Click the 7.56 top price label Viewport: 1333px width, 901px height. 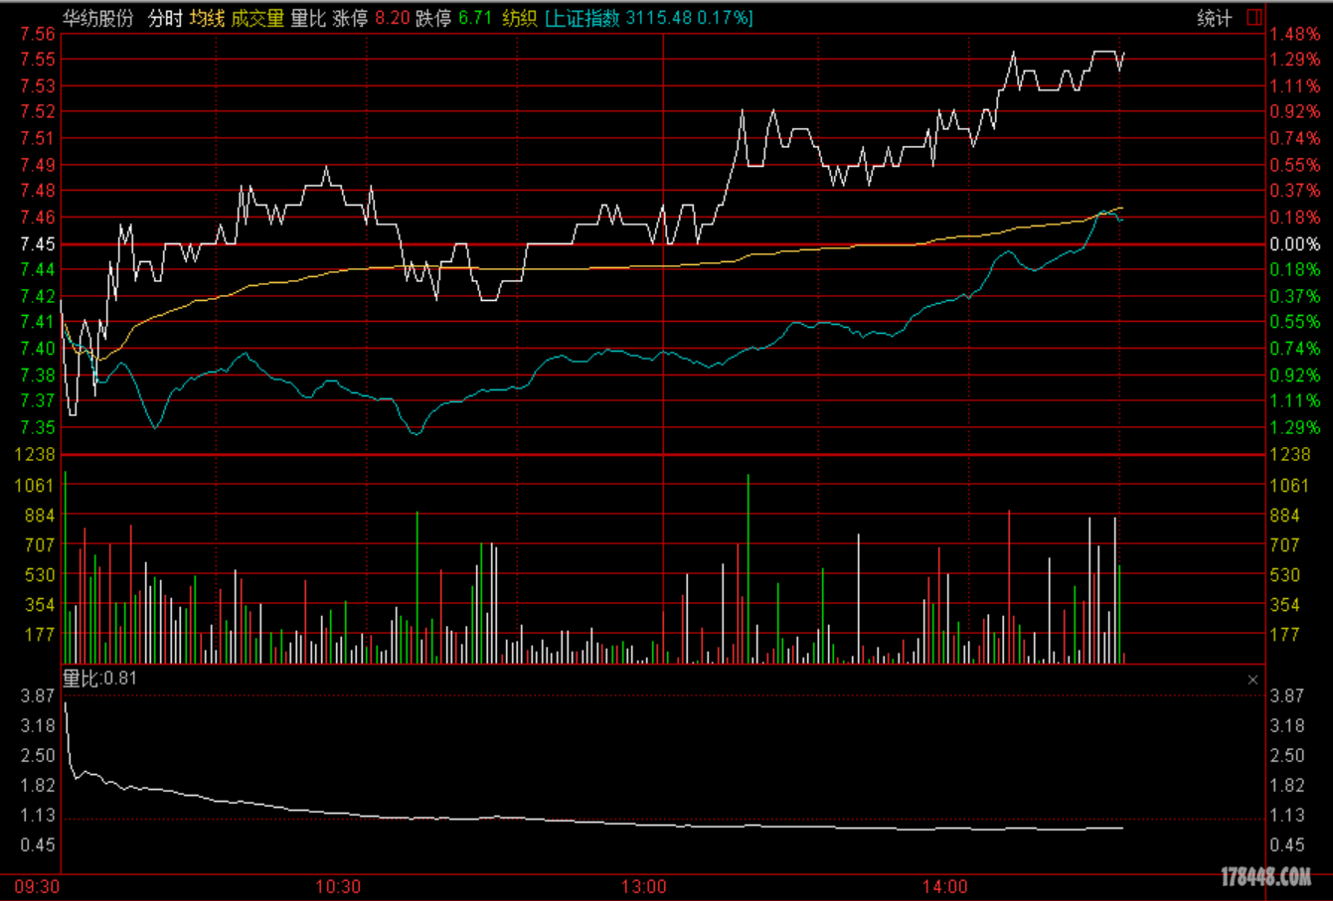pos(38,34)
